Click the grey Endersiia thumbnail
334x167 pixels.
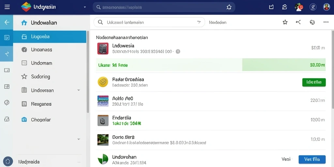pyautogui.click(x=103, y=120)
